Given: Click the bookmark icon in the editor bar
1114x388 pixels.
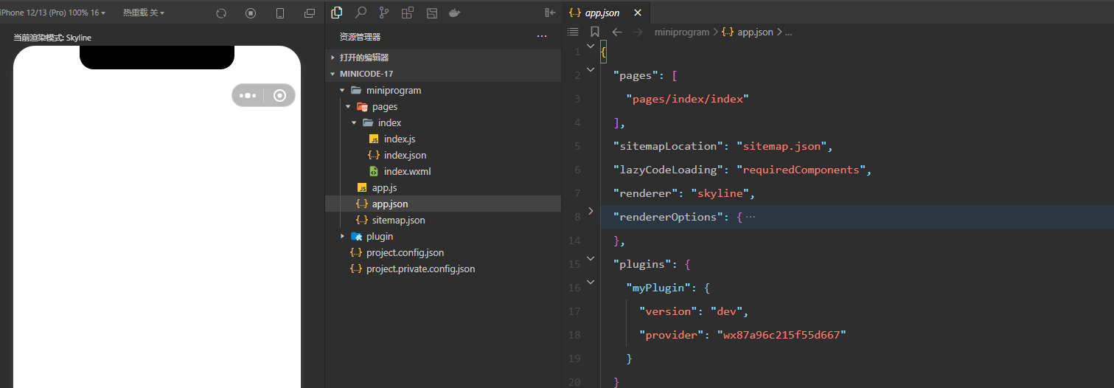Looking at the screenshot, I should coord(594,32).
